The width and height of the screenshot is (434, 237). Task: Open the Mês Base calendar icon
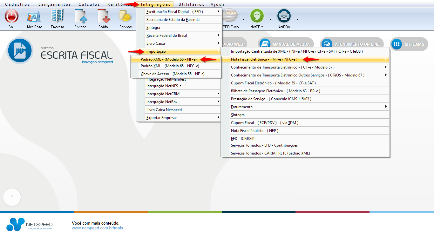[34, 16]
